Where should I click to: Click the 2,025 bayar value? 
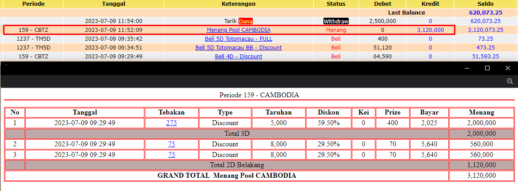pyautogui.click(x=429, y=123)
